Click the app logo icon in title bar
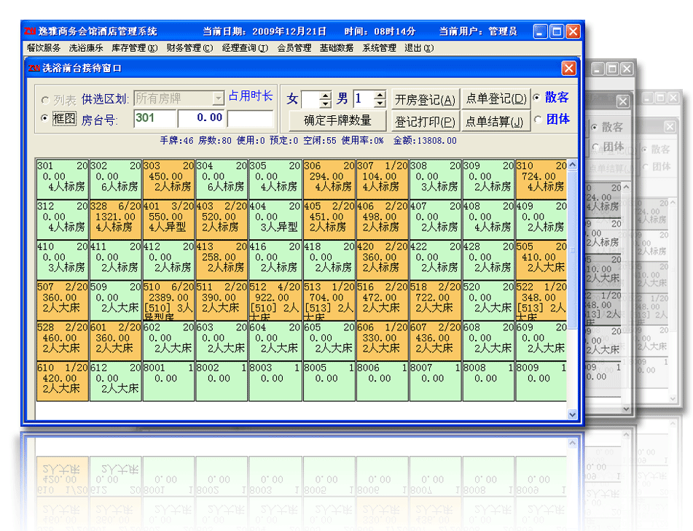Screen dimensions: 693x531 (30, 31)
